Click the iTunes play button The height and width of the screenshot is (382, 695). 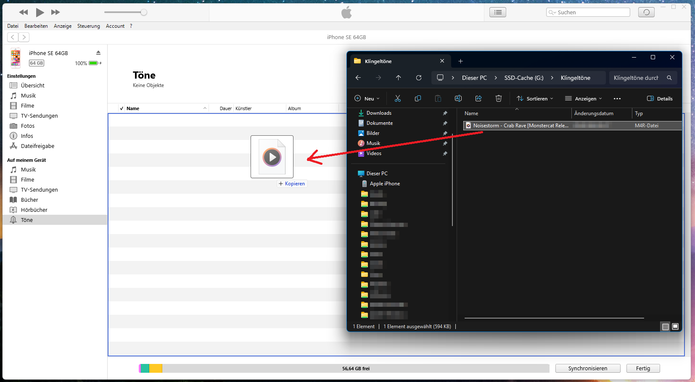click(40, 13)
